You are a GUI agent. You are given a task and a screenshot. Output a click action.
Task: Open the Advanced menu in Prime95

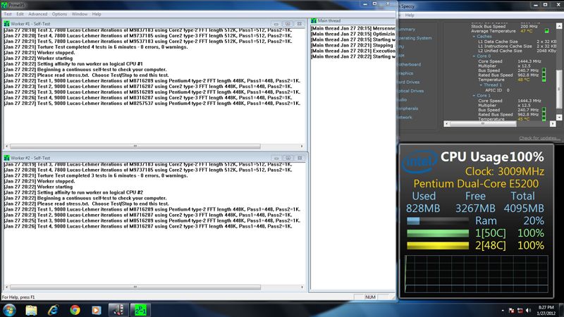[38, 14]
